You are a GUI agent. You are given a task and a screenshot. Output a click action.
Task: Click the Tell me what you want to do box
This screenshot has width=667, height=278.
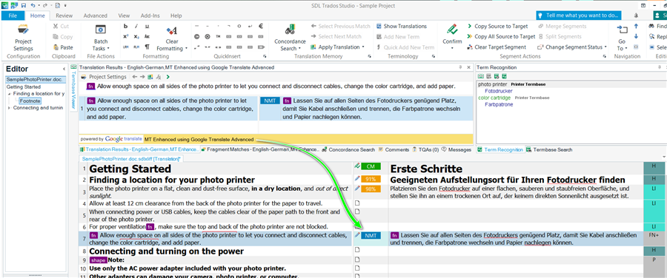tap(578, 16)
